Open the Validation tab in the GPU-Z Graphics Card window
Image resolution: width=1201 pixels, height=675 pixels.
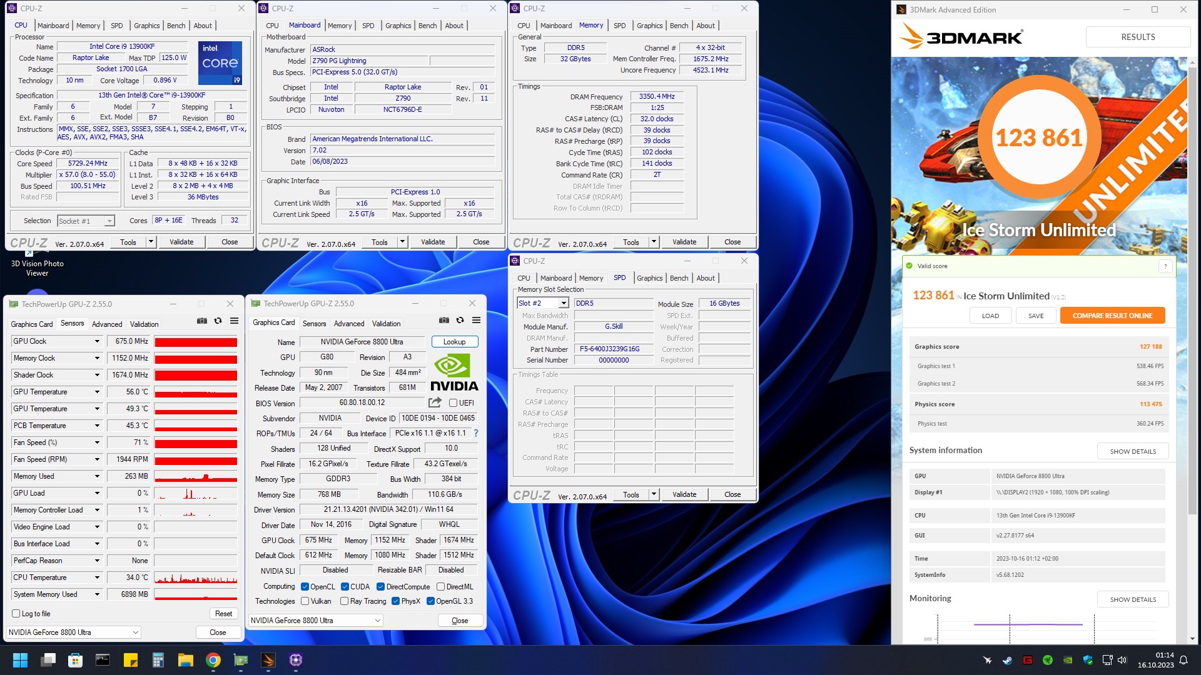(386, 324)
